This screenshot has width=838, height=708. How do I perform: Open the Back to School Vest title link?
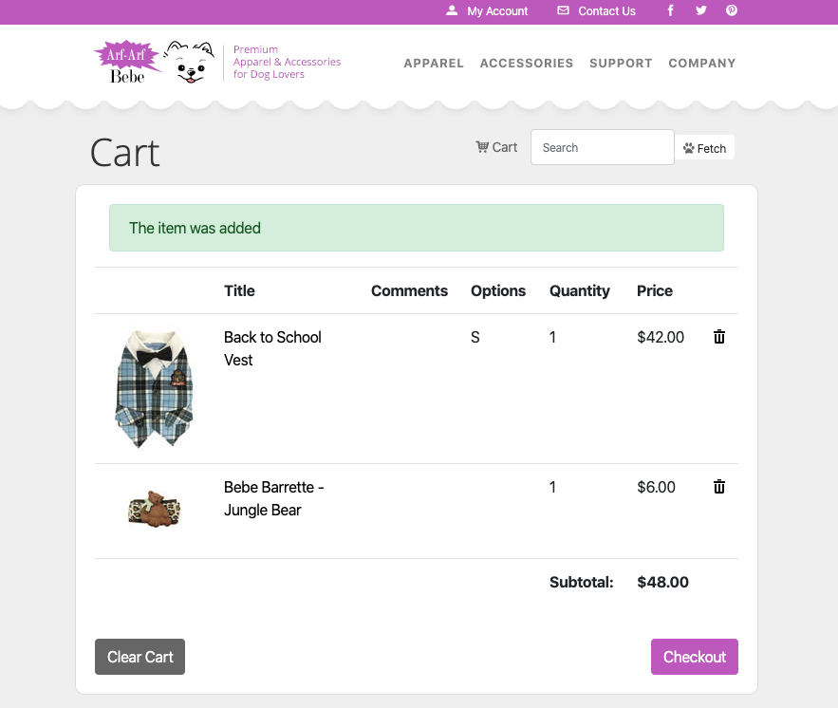point(272,348)
